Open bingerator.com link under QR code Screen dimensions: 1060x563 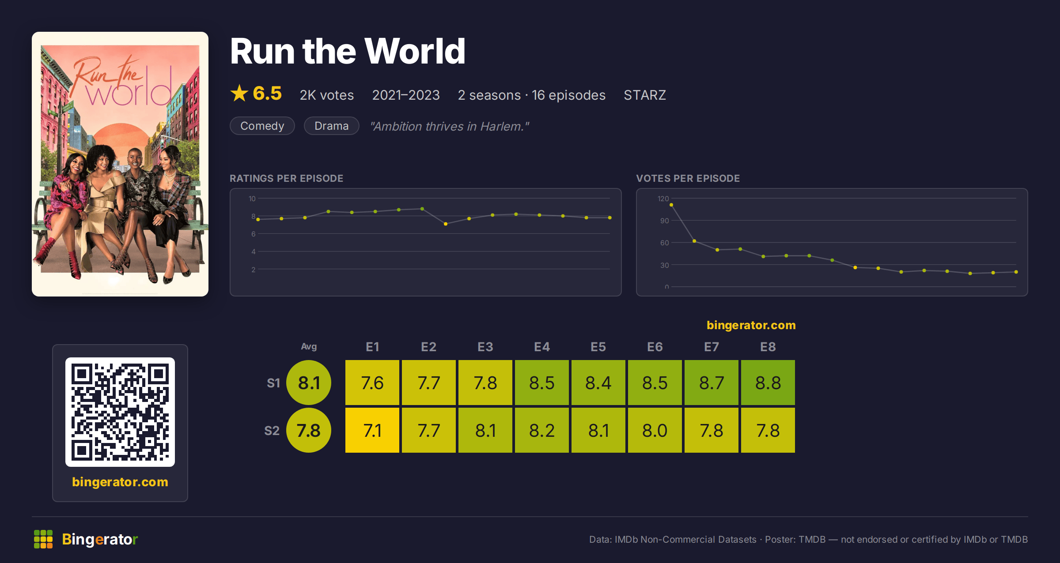coord(120,482)
